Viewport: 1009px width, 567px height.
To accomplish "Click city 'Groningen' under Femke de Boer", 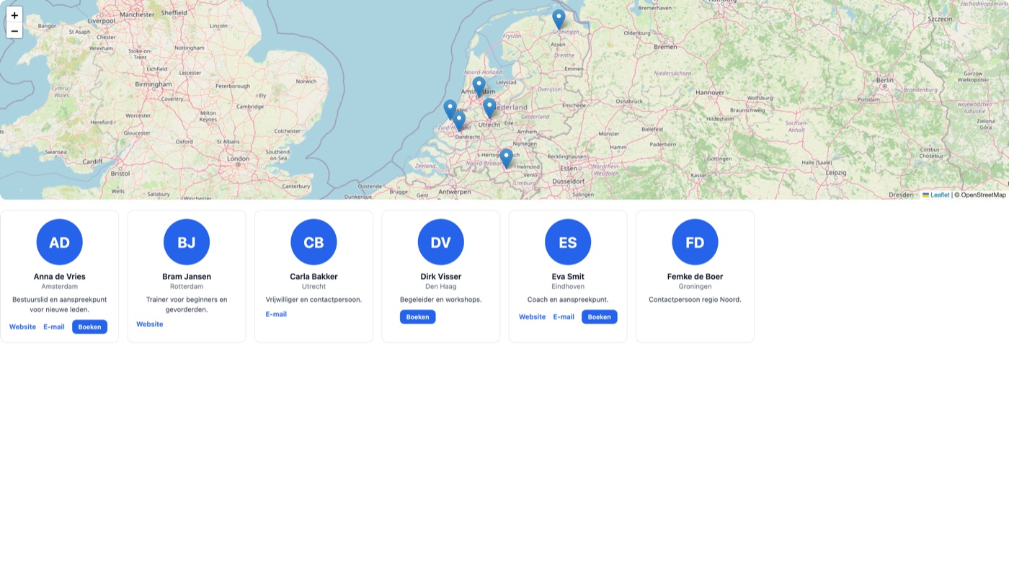I will click(695, 287).
